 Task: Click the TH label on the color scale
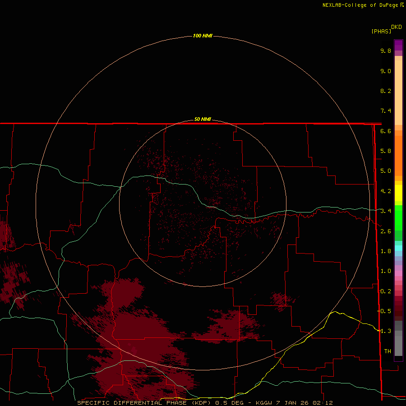click(388, 351)
